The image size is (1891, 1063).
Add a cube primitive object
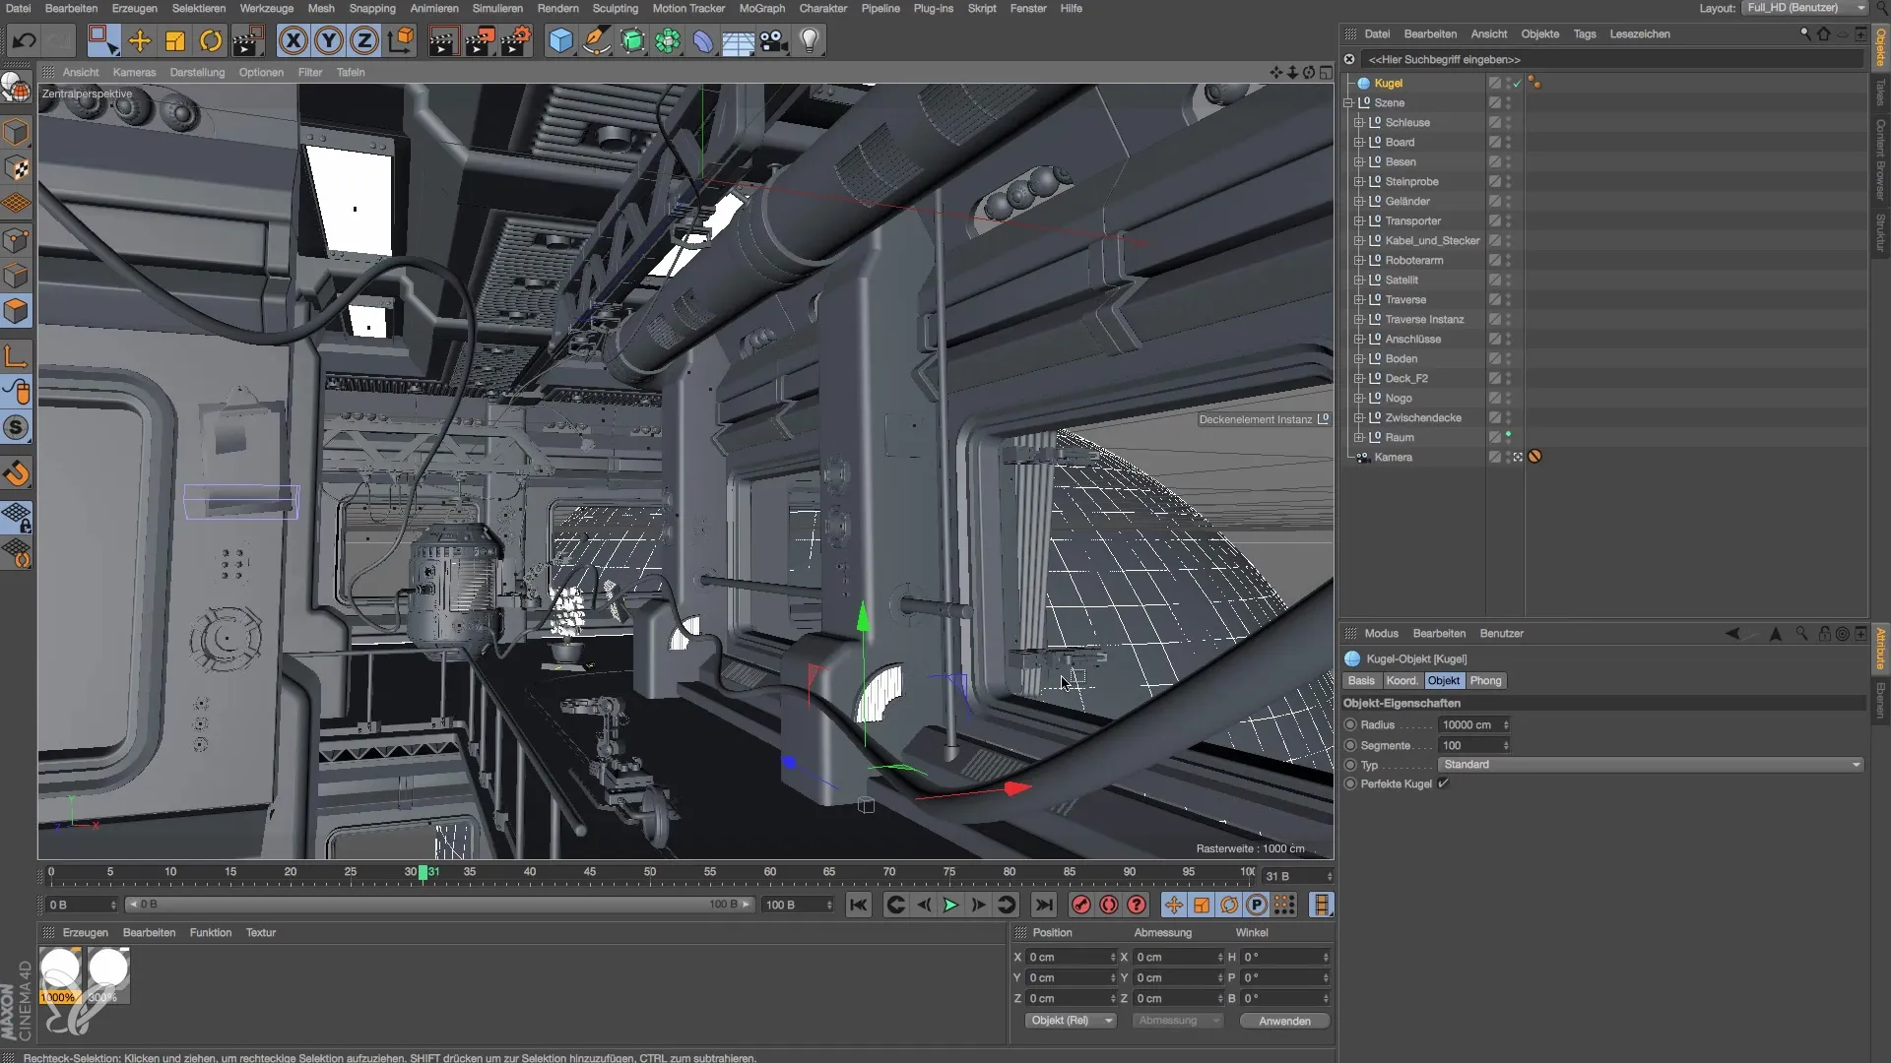pyautogui.click(x=560, y=40)
